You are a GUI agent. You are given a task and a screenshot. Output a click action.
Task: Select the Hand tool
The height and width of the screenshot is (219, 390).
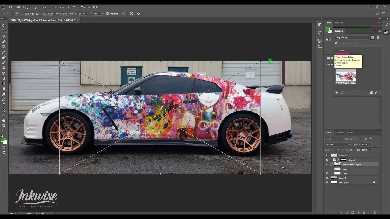(4, 120)
